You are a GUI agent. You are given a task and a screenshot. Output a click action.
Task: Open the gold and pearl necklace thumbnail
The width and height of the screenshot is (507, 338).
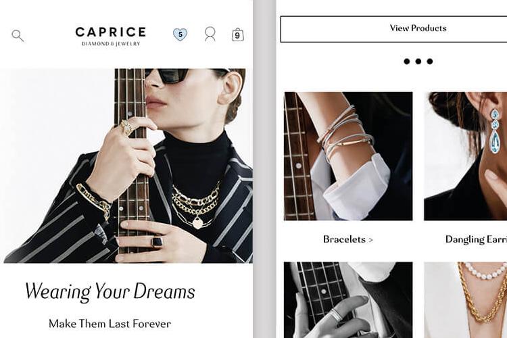465,300
